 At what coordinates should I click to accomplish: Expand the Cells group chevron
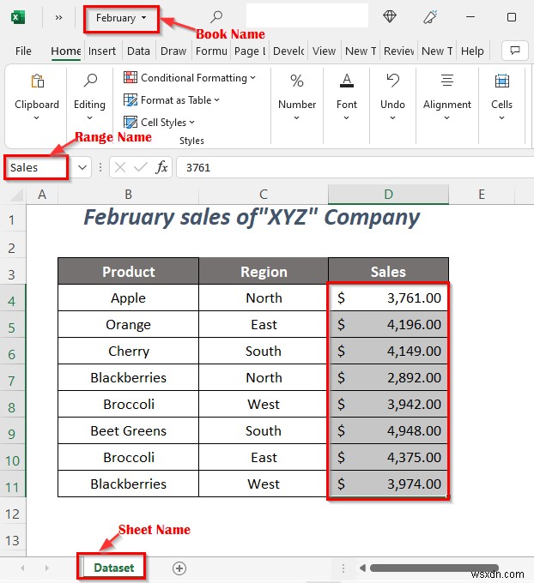[x=502, y=117]
